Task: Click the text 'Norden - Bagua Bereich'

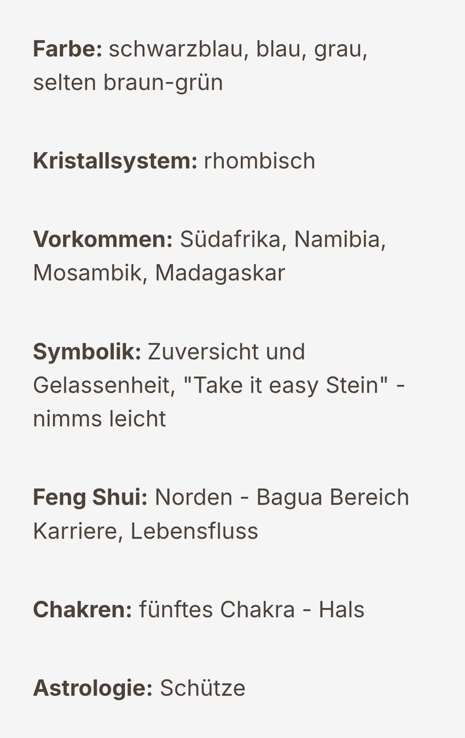Action: (282, 498)
